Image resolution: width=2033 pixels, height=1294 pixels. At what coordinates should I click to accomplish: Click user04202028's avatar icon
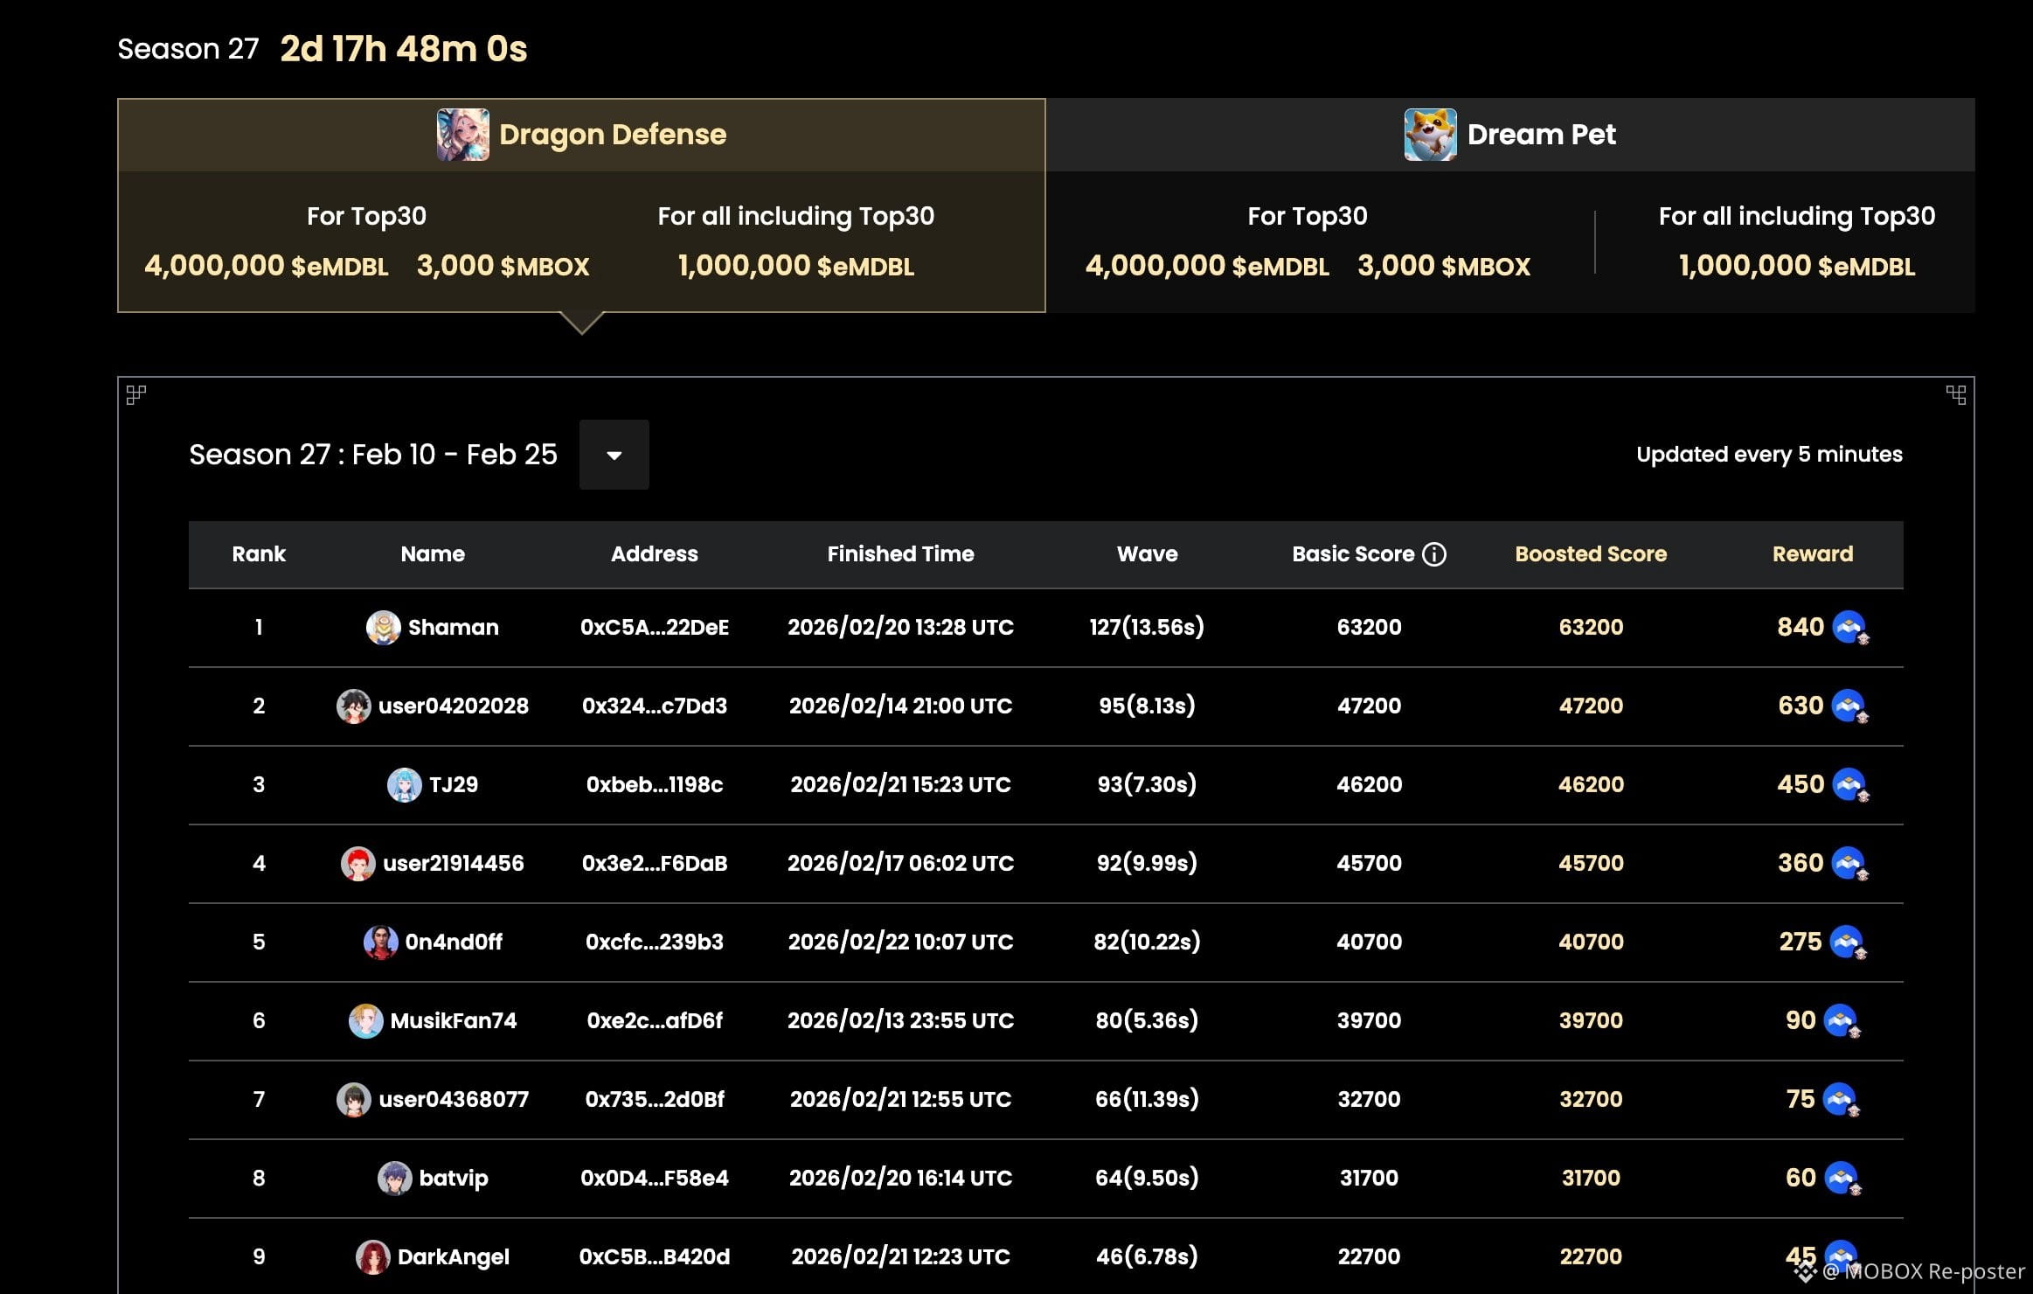[x=353, y=706]
